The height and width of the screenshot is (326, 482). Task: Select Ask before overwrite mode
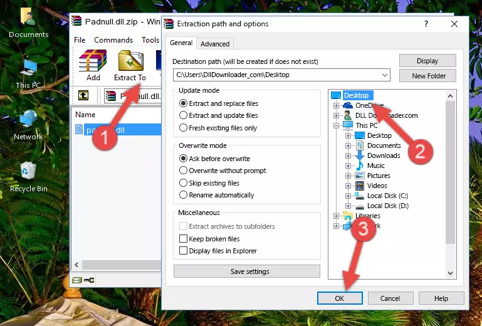pos(183,159)
